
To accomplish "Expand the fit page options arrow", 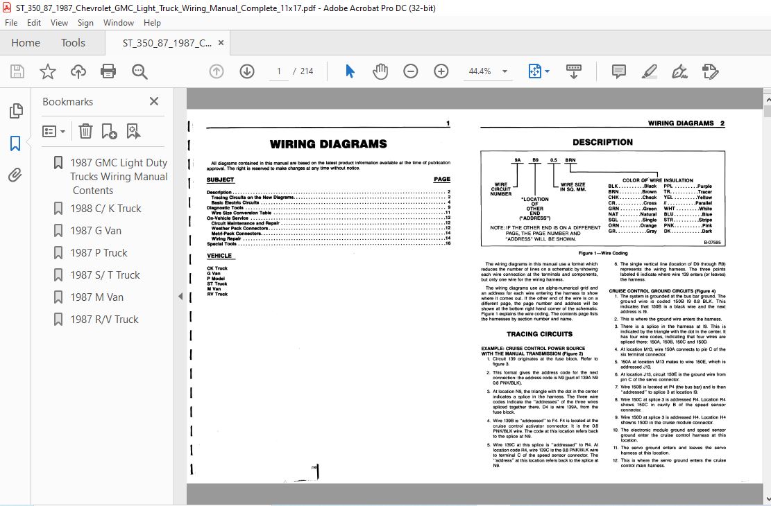I will pos(548,71).
